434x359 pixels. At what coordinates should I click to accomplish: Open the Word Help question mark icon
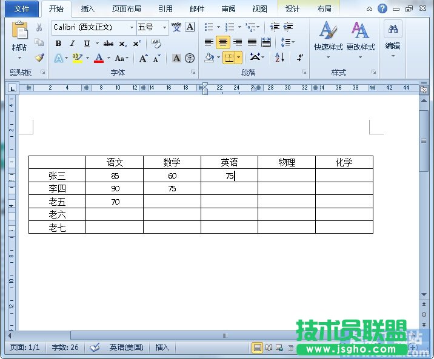(382, 8)
